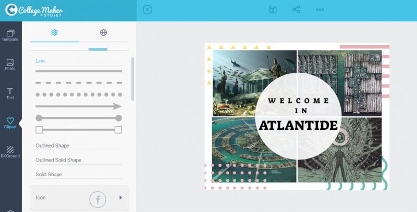Click the Collage Maker FotoJet logo
This screenshot has height=212, width=417.
click(34, 10)
